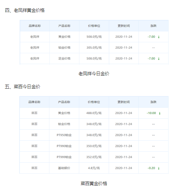Select the 基础银价 product cell
Viewport: 171px width, 190px height.
[x=64, y=168]
